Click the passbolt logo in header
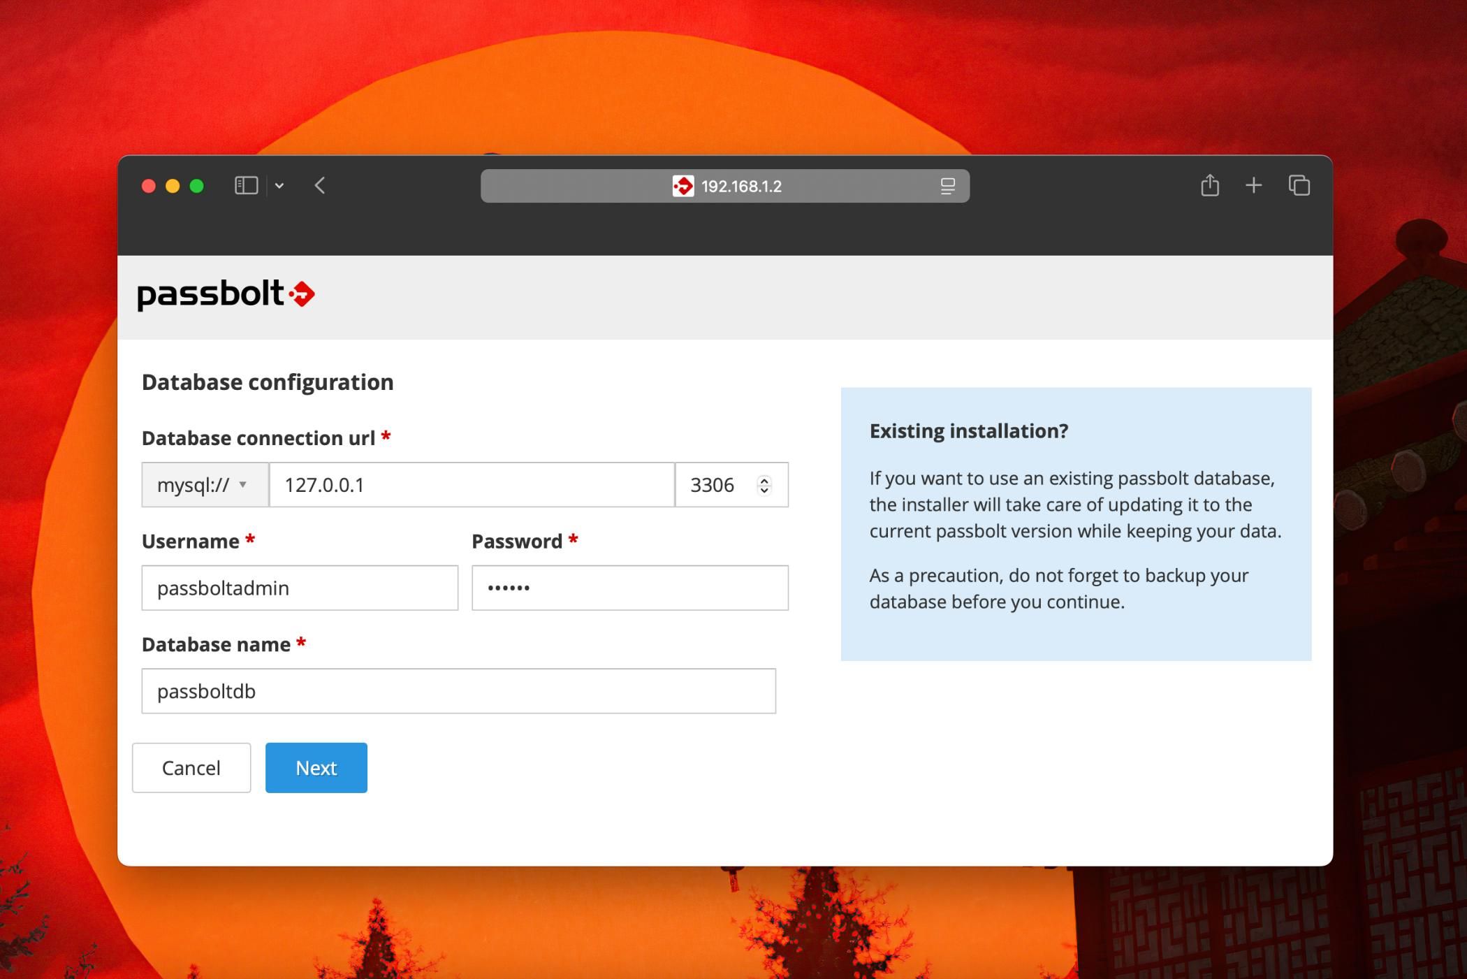This screenshot has width=1467, height=979. [226, 295]
